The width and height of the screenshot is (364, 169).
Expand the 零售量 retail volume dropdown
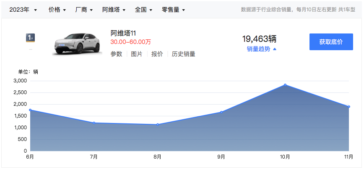[x=173, y=9]
